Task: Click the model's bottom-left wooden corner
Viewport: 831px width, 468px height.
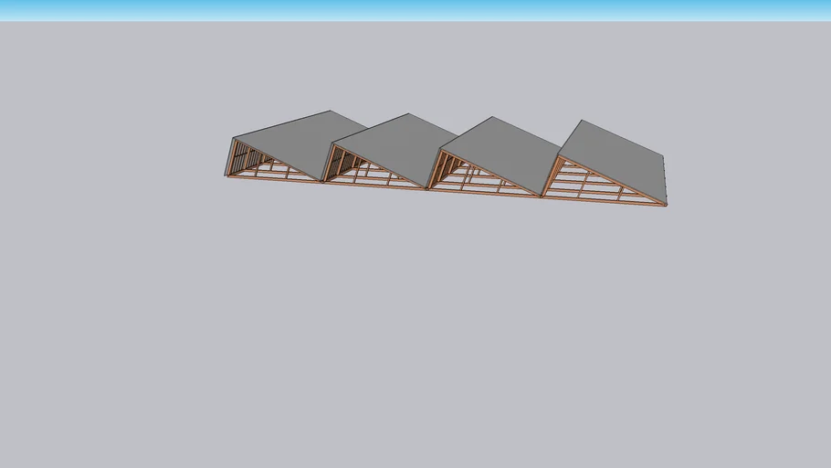Action: 228,175
